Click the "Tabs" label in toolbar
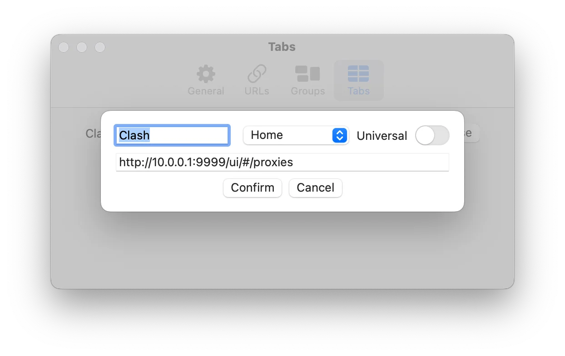This screenshot has height=356, width=565. point(358,91)
